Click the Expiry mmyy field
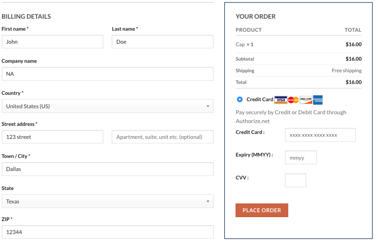377x245 pixels. (x=301, y=158)
